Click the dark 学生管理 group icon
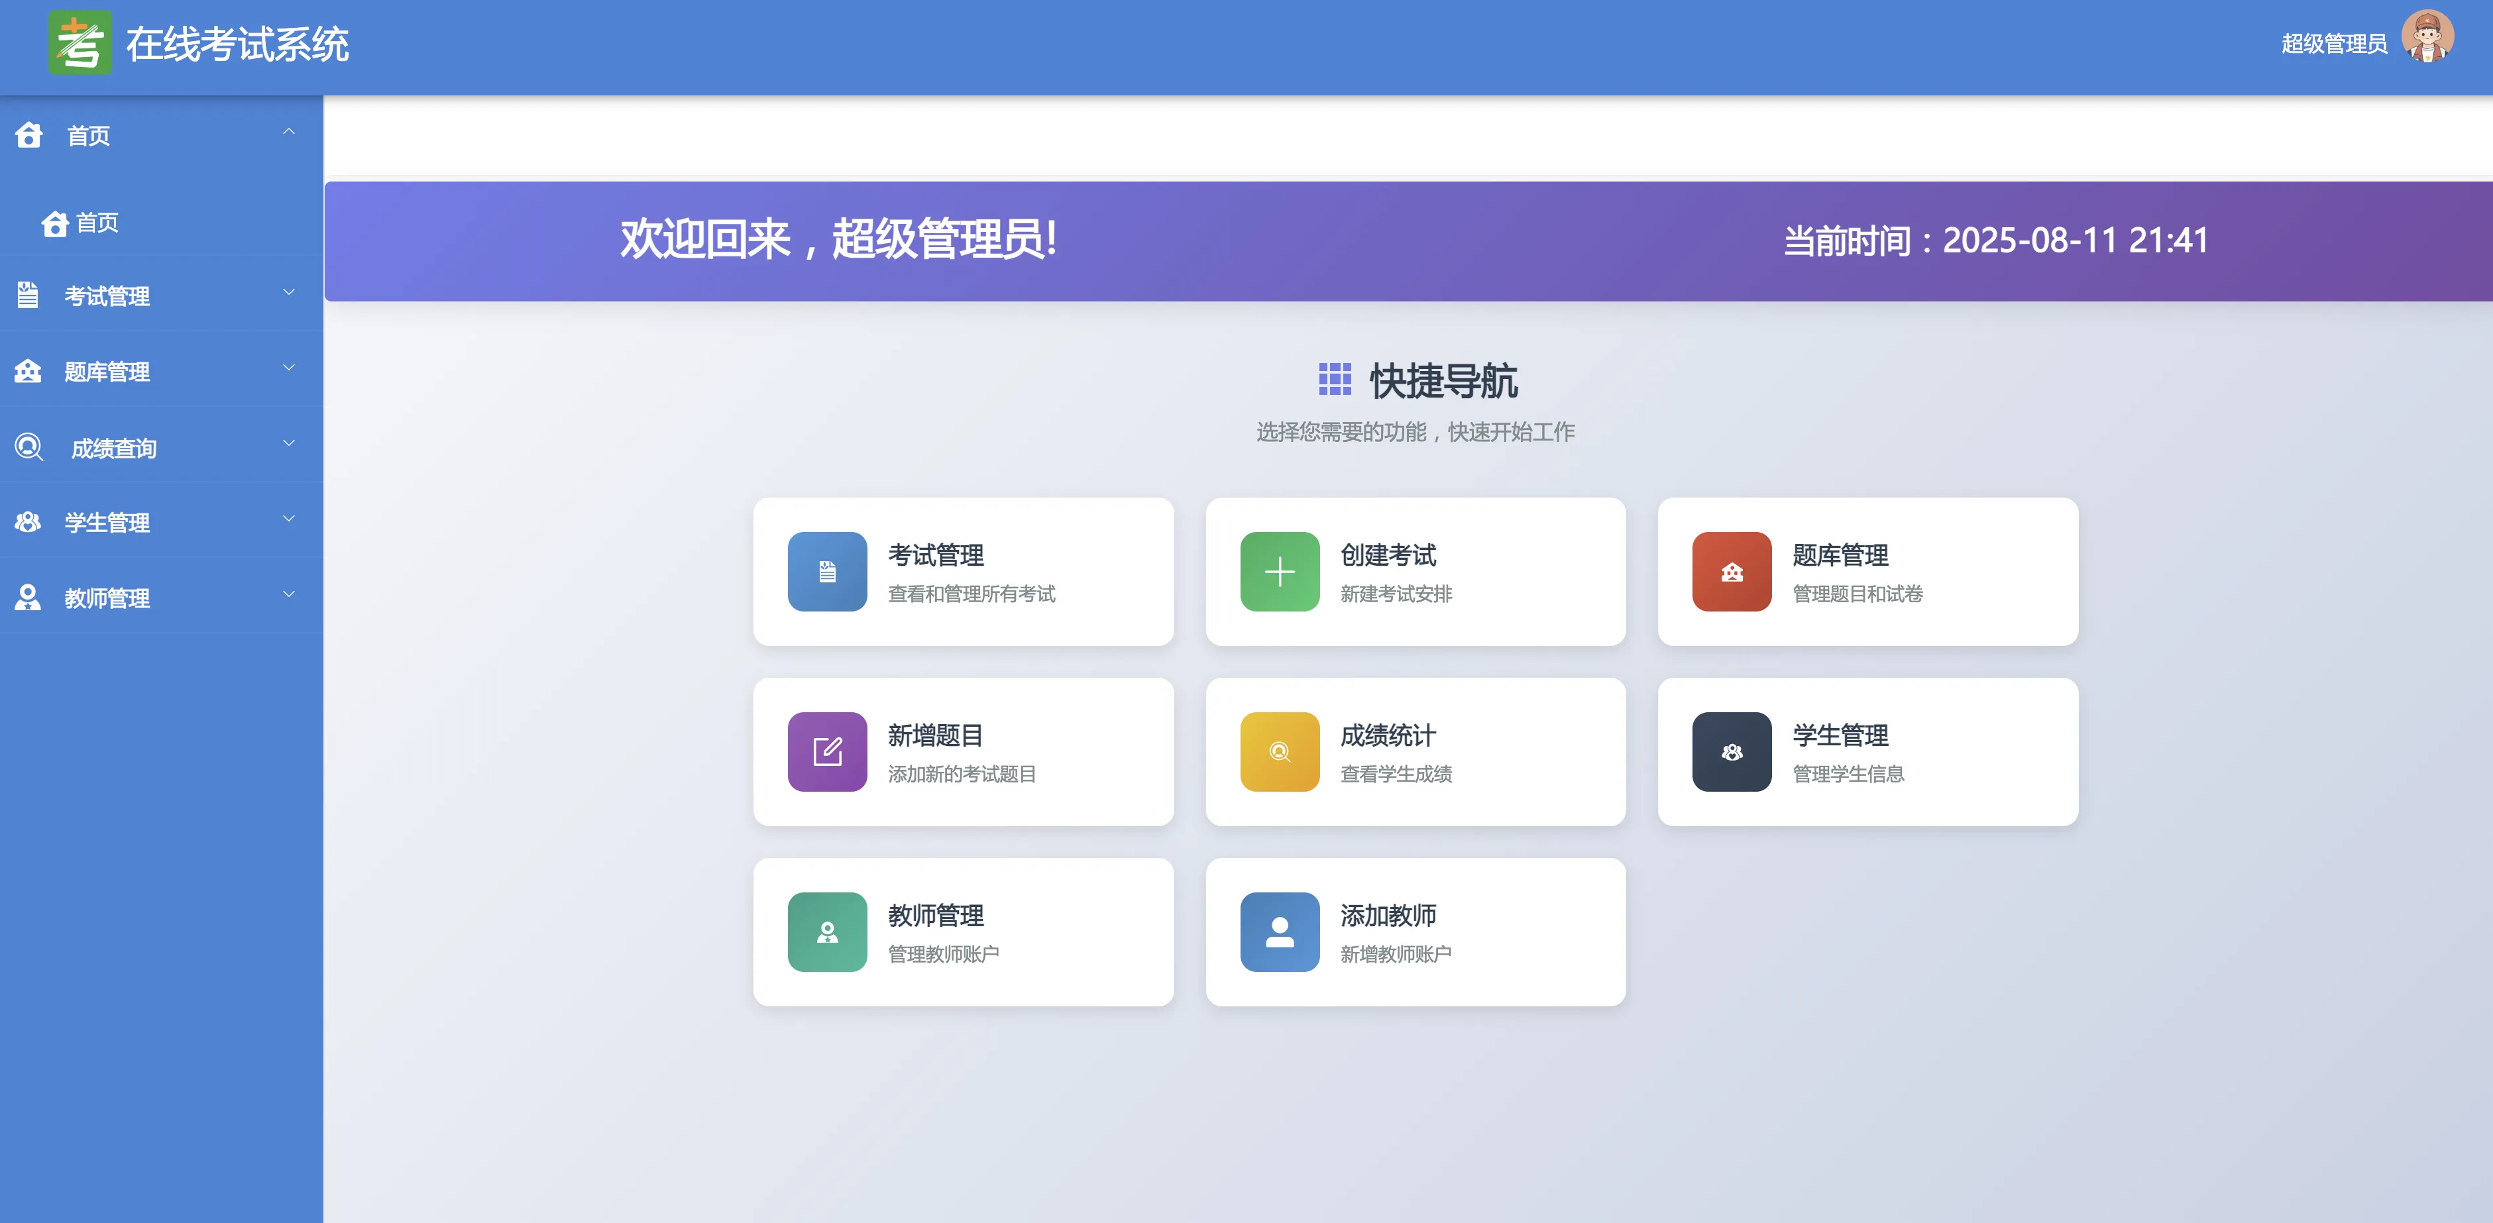The image size is (2493, 1223). click(x=1730, y=751)
